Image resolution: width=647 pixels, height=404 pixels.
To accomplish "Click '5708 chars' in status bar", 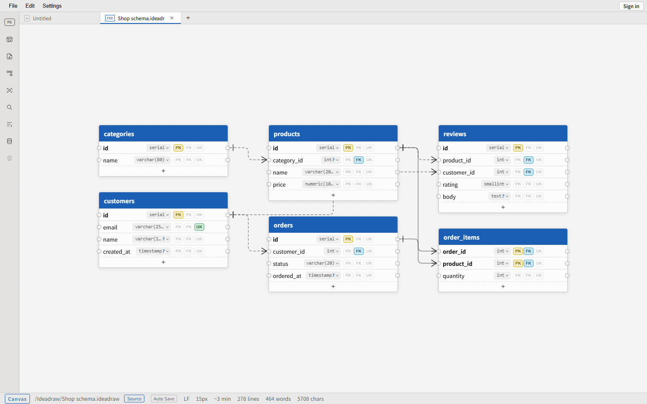I will tap(311, 399).
